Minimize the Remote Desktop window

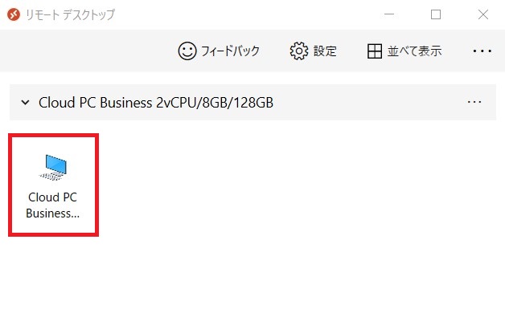coord(389,14)
